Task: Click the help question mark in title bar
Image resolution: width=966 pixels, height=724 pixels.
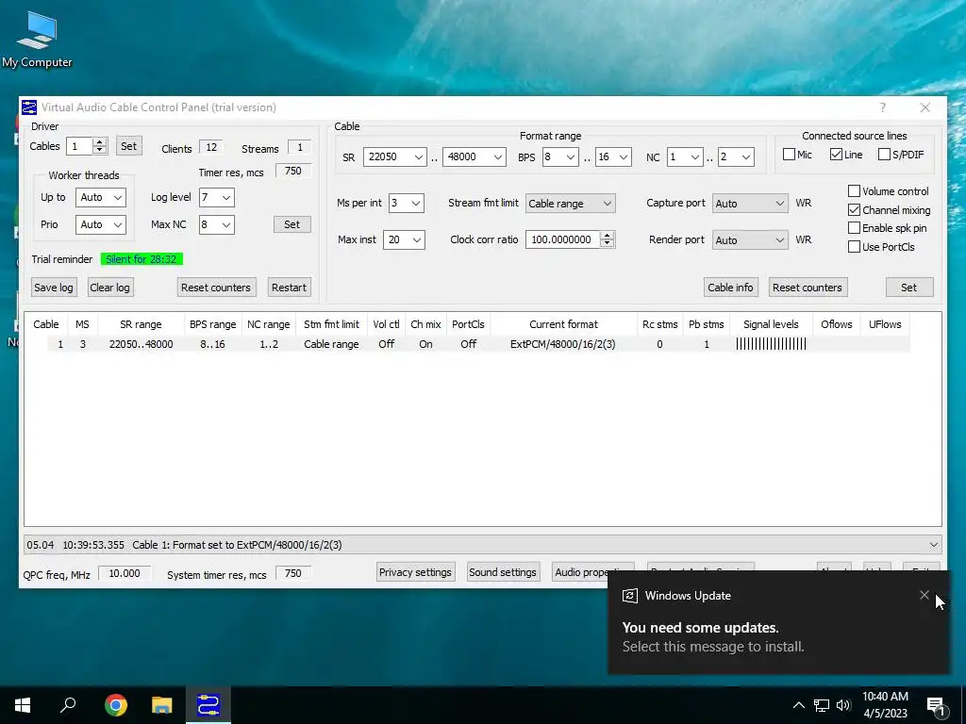Action: tap(882, 107)
